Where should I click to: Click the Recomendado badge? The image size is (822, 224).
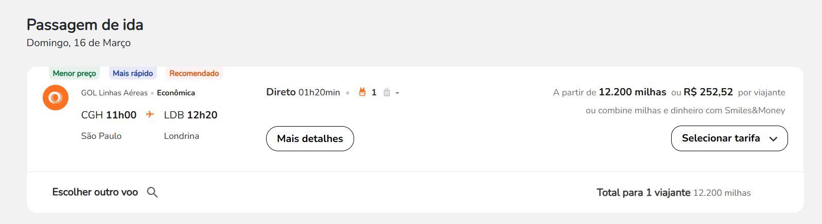(x=194, y=73)
